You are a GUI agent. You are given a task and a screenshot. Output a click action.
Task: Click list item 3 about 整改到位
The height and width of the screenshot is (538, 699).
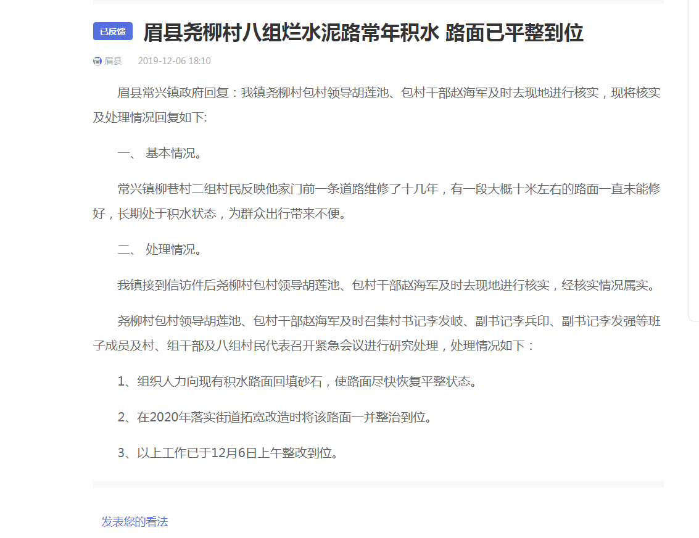point(228,453)
